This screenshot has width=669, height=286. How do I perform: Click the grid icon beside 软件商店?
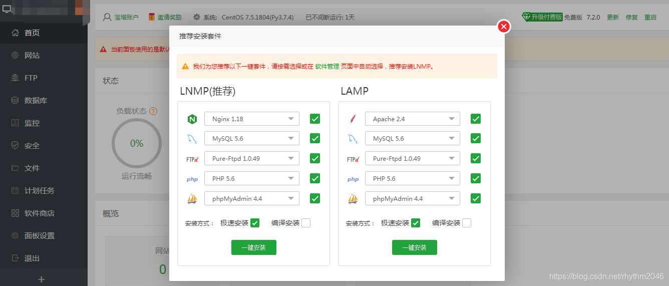15,213
